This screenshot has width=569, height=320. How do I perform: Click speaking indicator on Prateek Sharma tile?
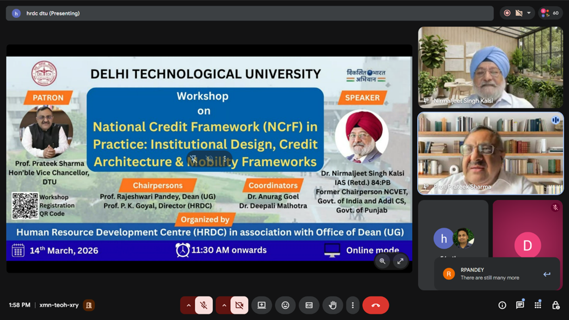click(555, 120)
